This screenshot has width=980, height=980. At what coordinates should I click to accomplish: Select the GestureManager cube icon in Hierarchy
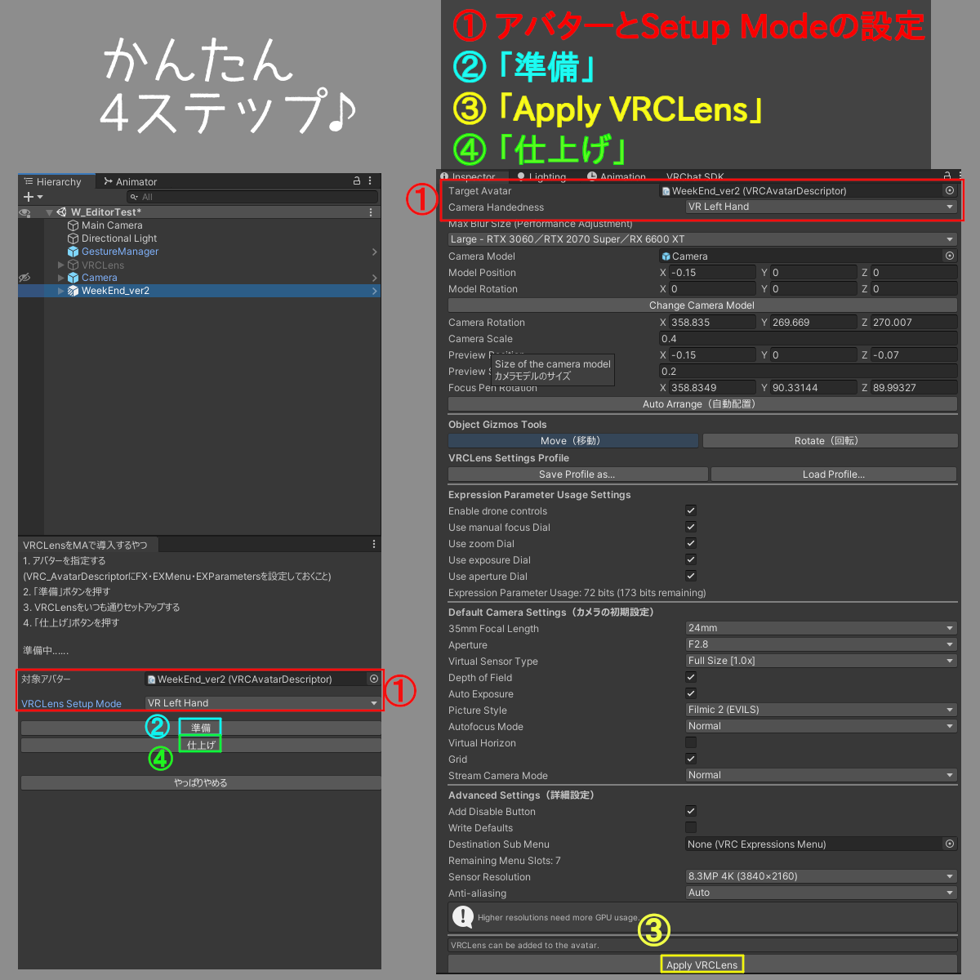(71, 252)
